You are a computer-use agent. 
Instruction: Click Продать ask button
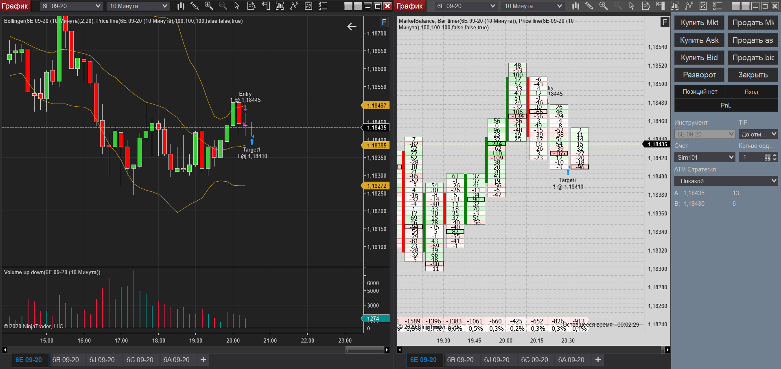click(753, 40)
